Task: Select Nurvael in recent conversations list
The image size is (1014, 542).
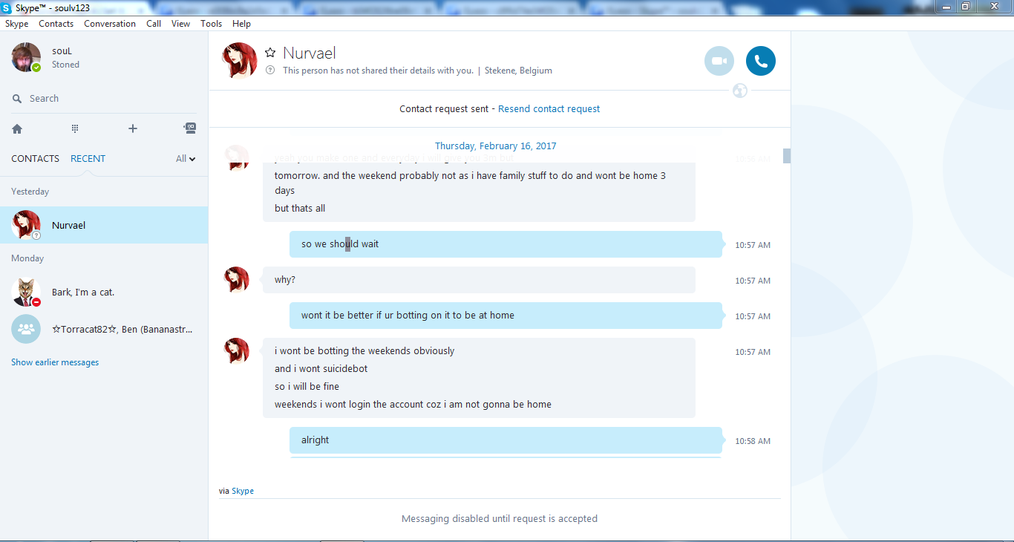Action: [104, 225]
